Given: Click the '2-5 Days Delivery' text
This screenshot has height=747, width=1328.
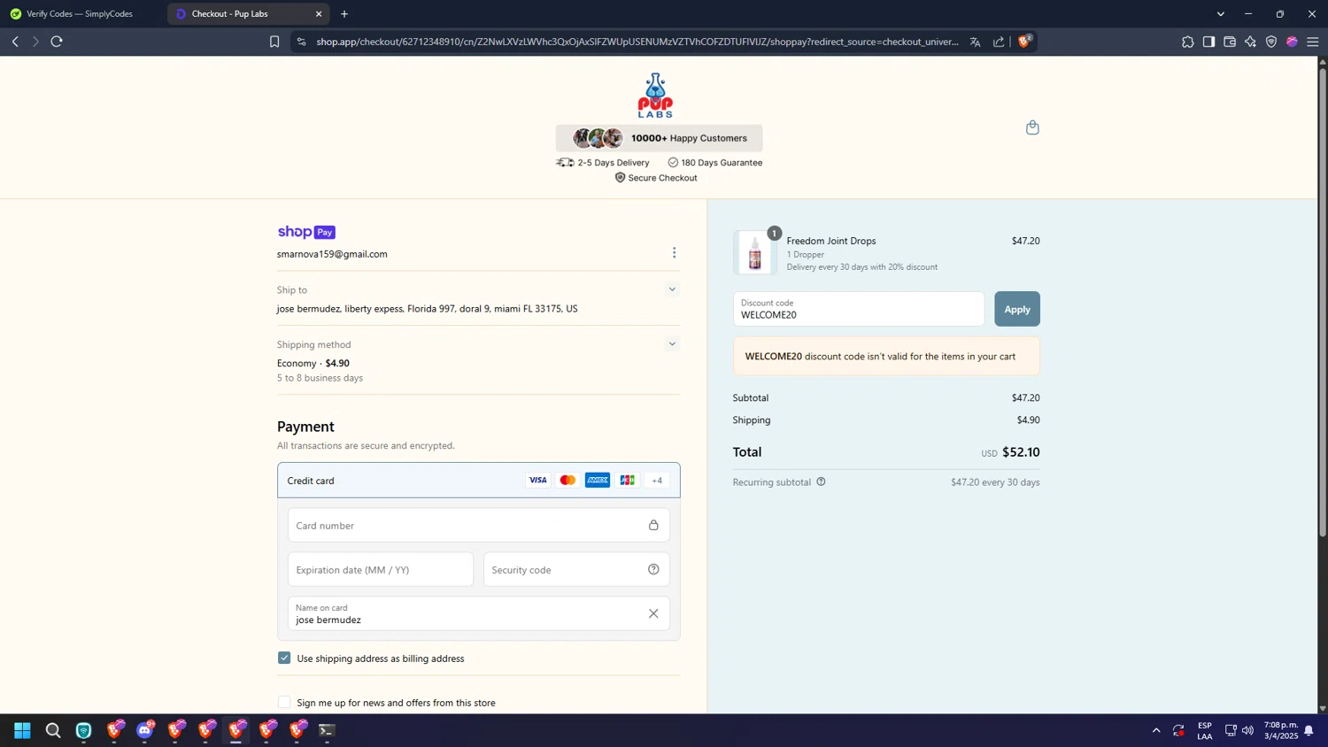Looking at the screenshot, I should [614, 163].
